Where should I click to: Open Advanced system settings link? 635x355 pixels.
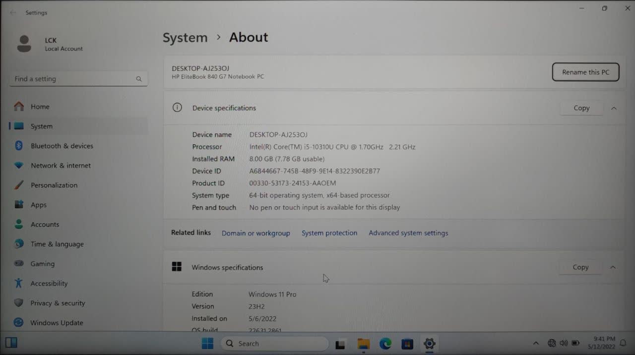point(408,233)
